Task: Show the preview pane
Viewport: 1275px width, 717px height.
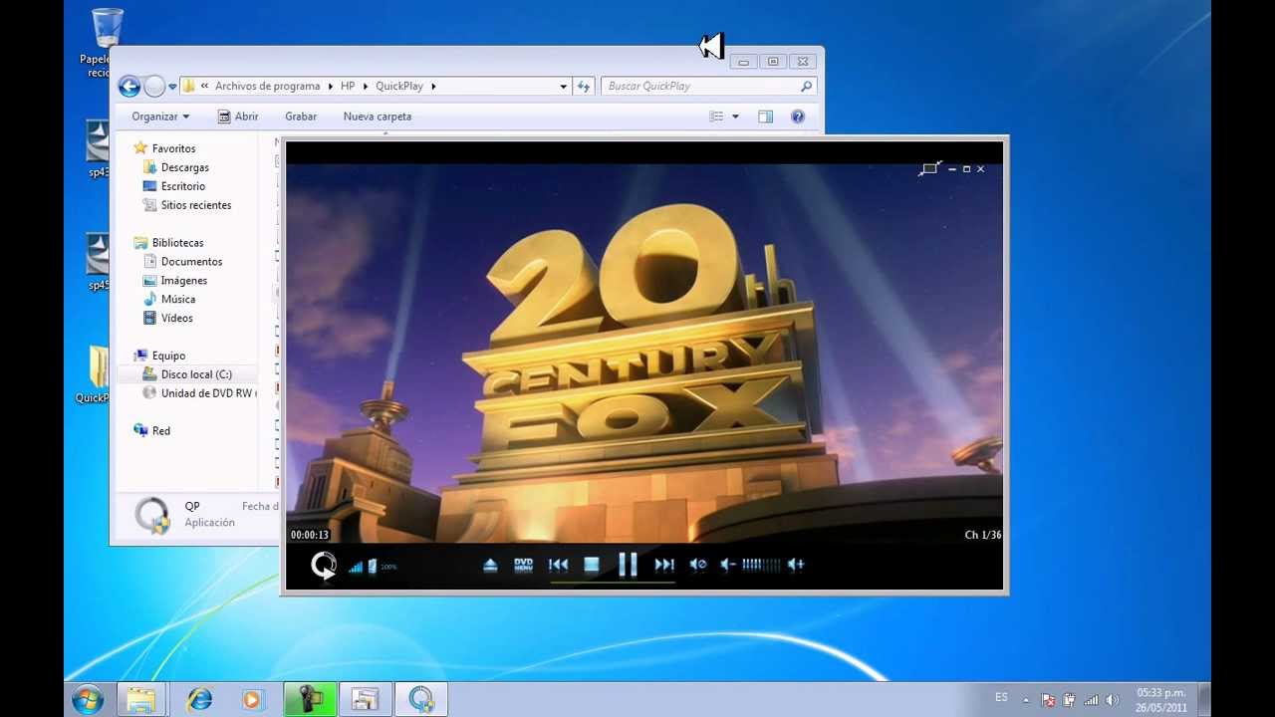Action: pos(765,117)
